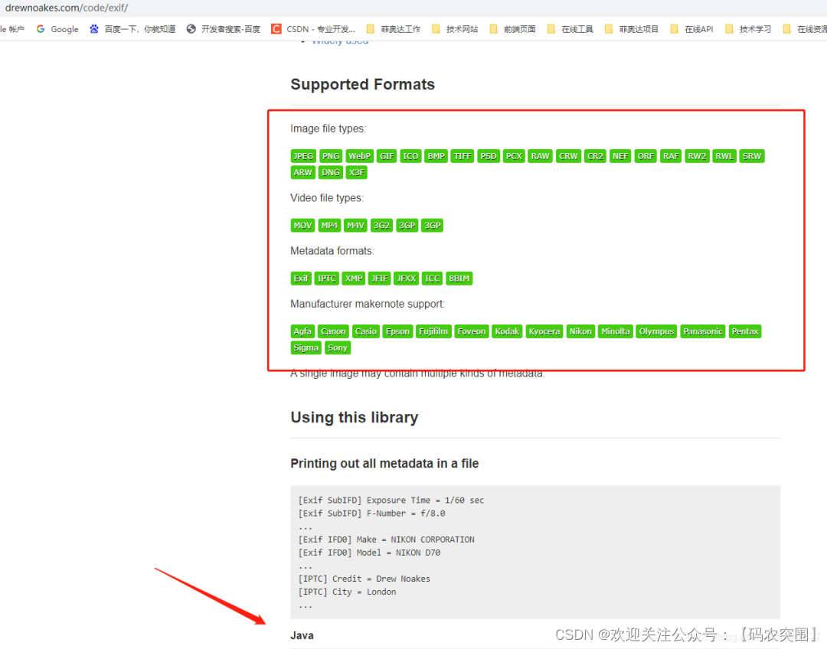Screen dimensions: 827x649
Task: Click the Exif metadata badge
Action: click(301, 279)
